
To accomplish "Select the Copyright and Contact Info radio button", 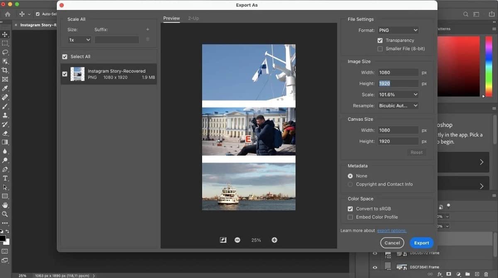I will click(350, 184).
